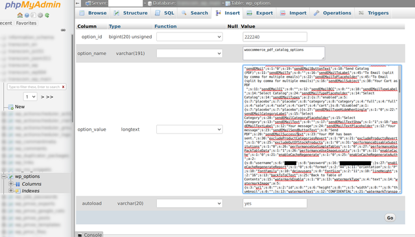Open the blue documentation help icon
This screenshot has height=237, width=415.
tap(27, 16)
